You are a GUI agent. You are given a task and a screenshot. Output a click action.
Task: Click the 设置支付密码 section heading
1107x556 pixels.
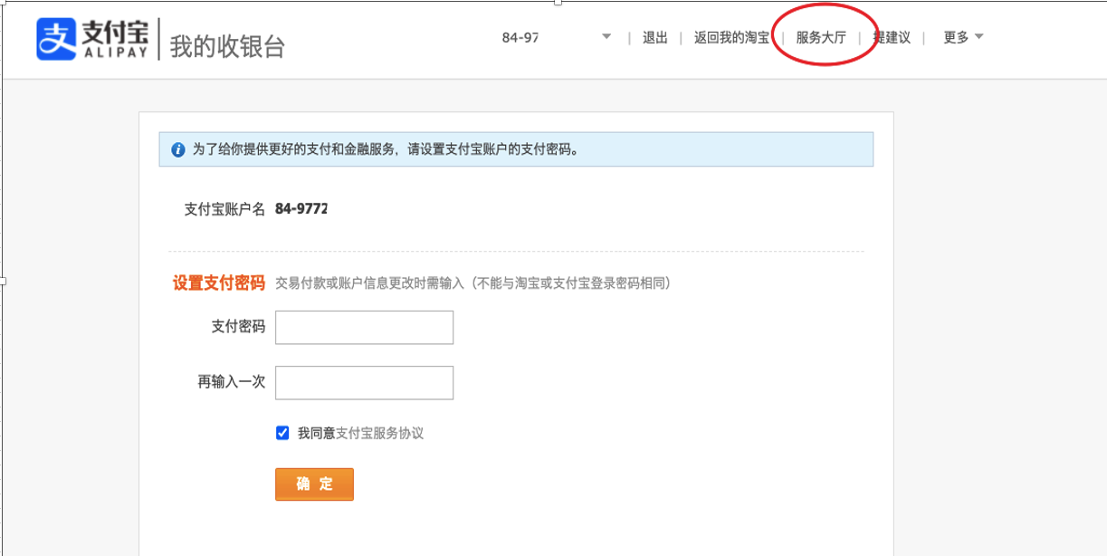218,283
